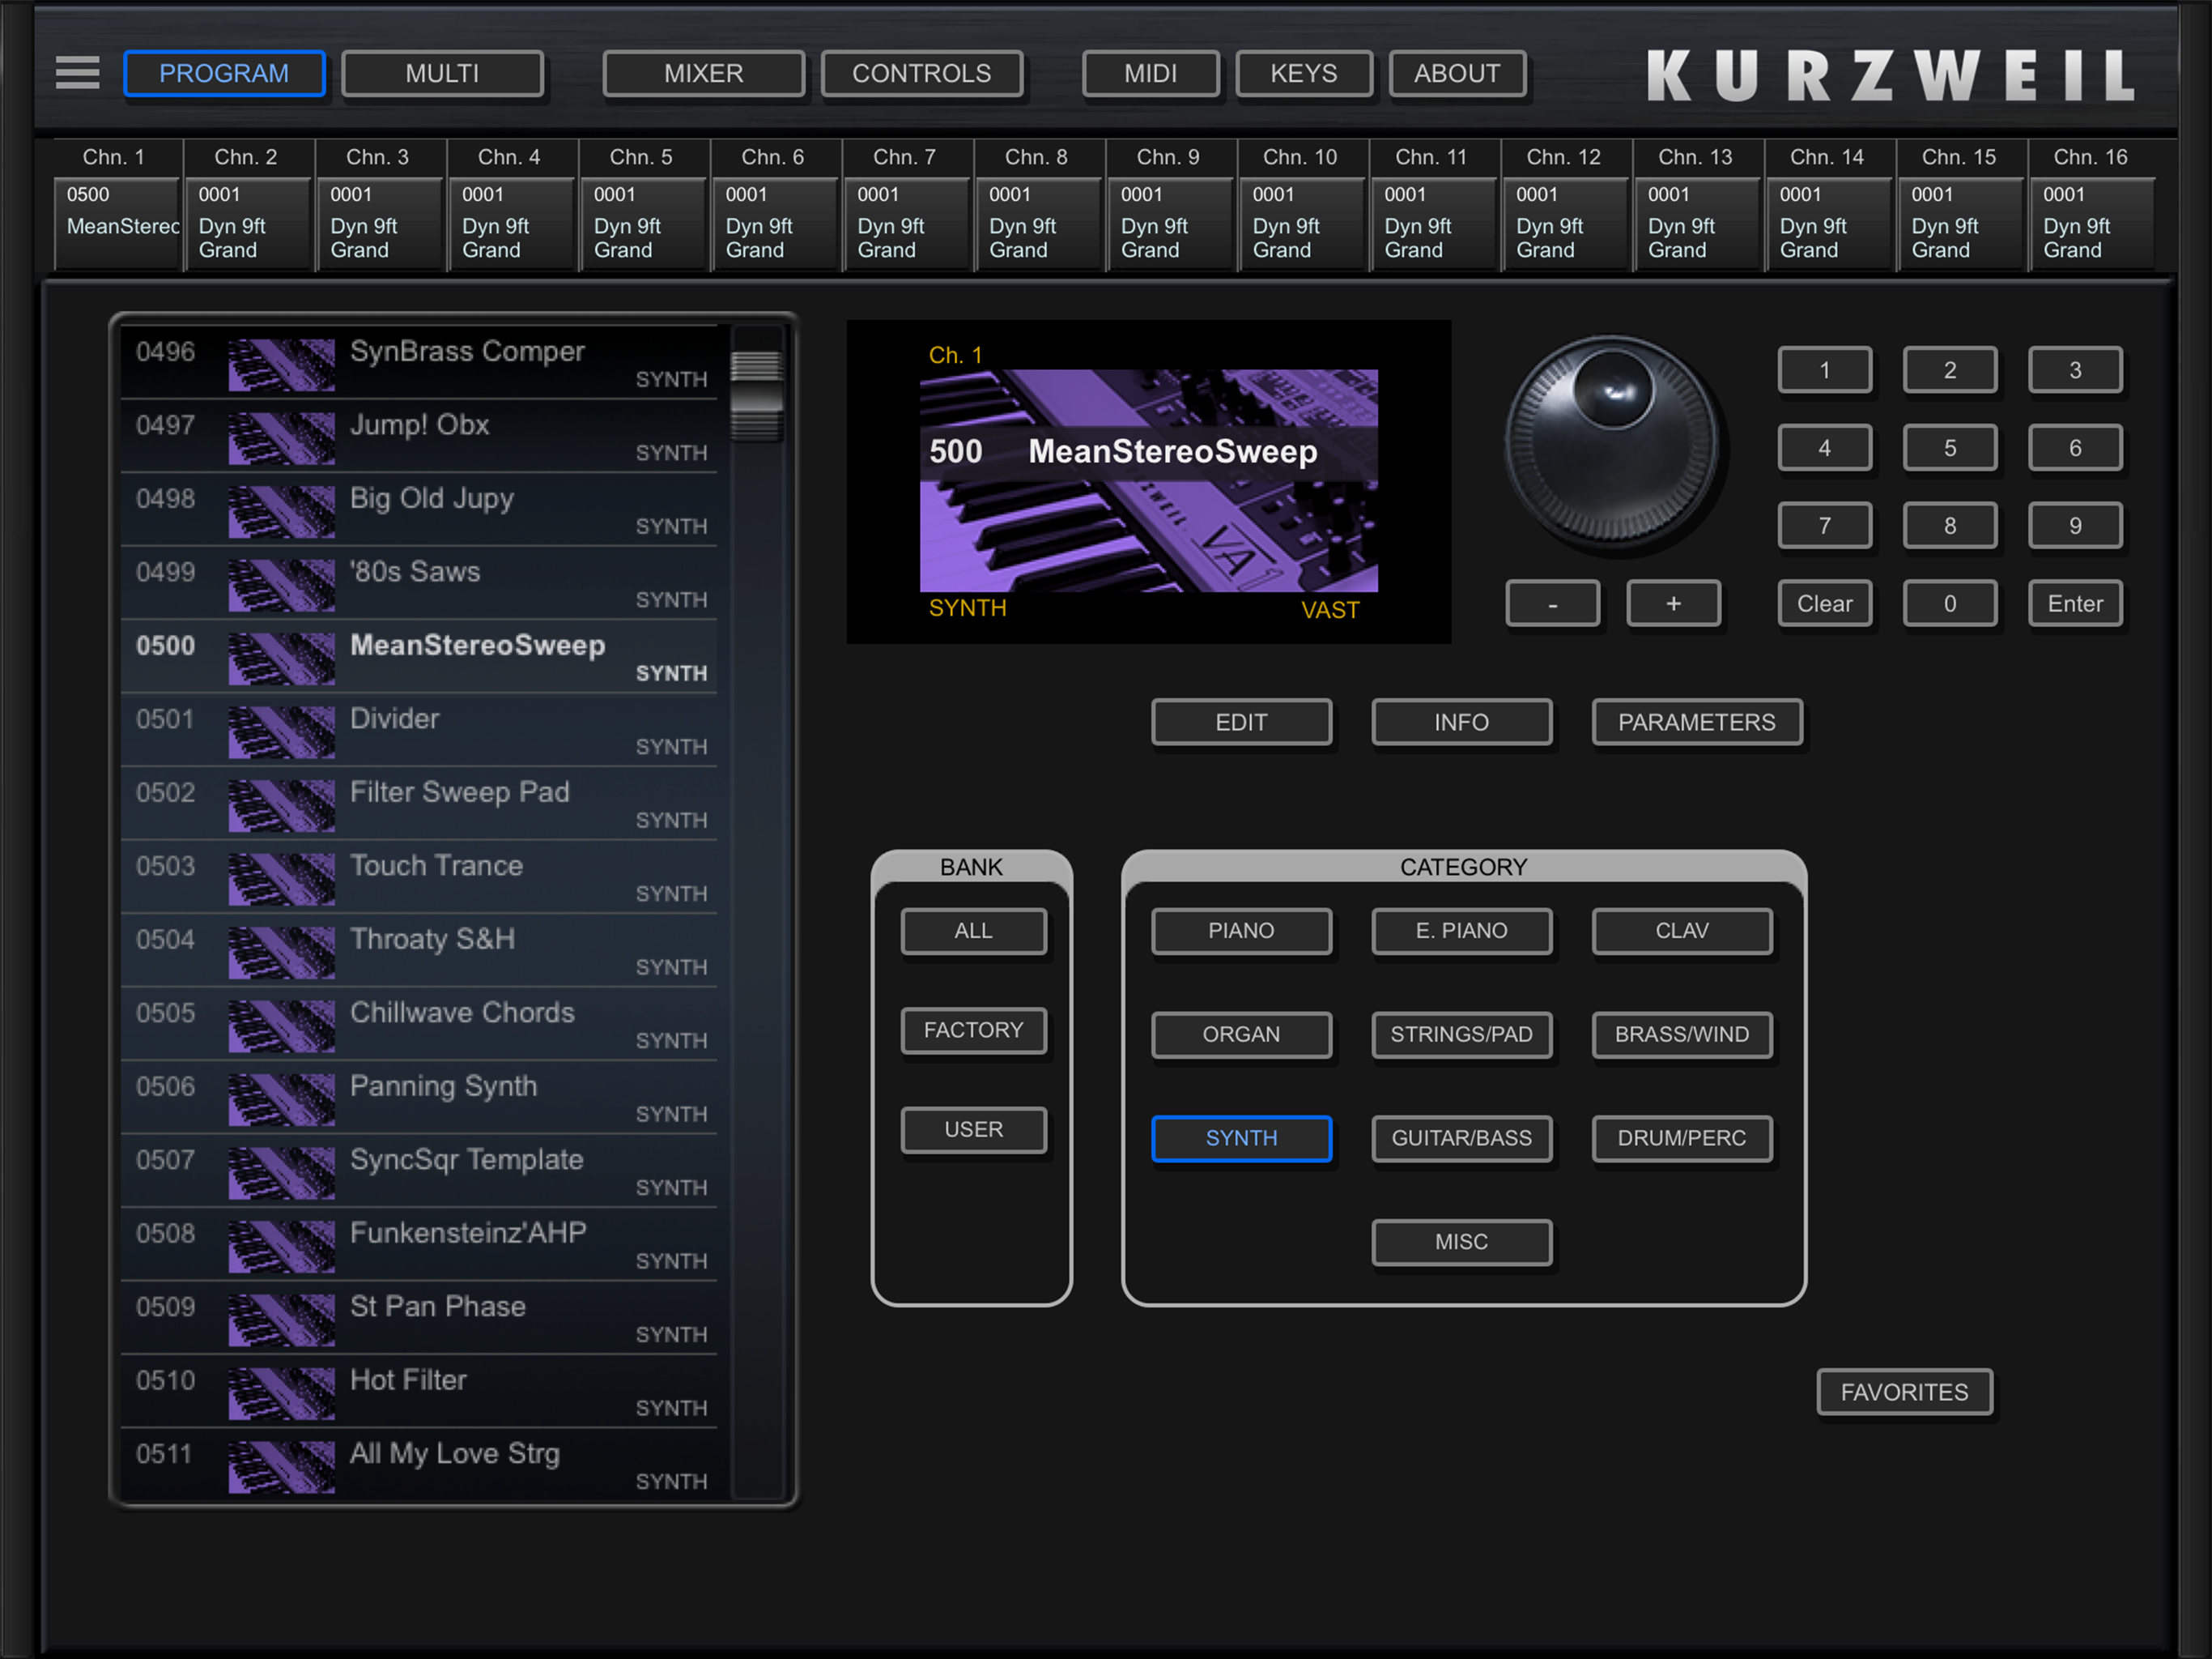Toggle the SYNTH category filter
Viewport: 2212px width, 1659px height.
tap(1241, 1139)
